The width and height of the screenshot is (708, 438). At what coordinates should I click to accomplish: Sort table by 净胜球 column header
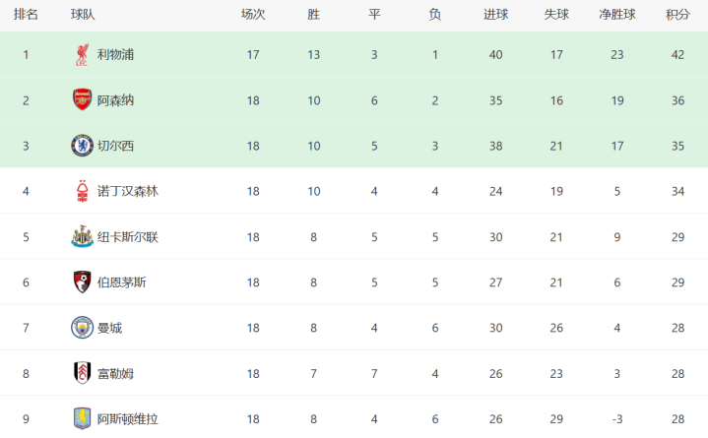click(x=617, y=15)
